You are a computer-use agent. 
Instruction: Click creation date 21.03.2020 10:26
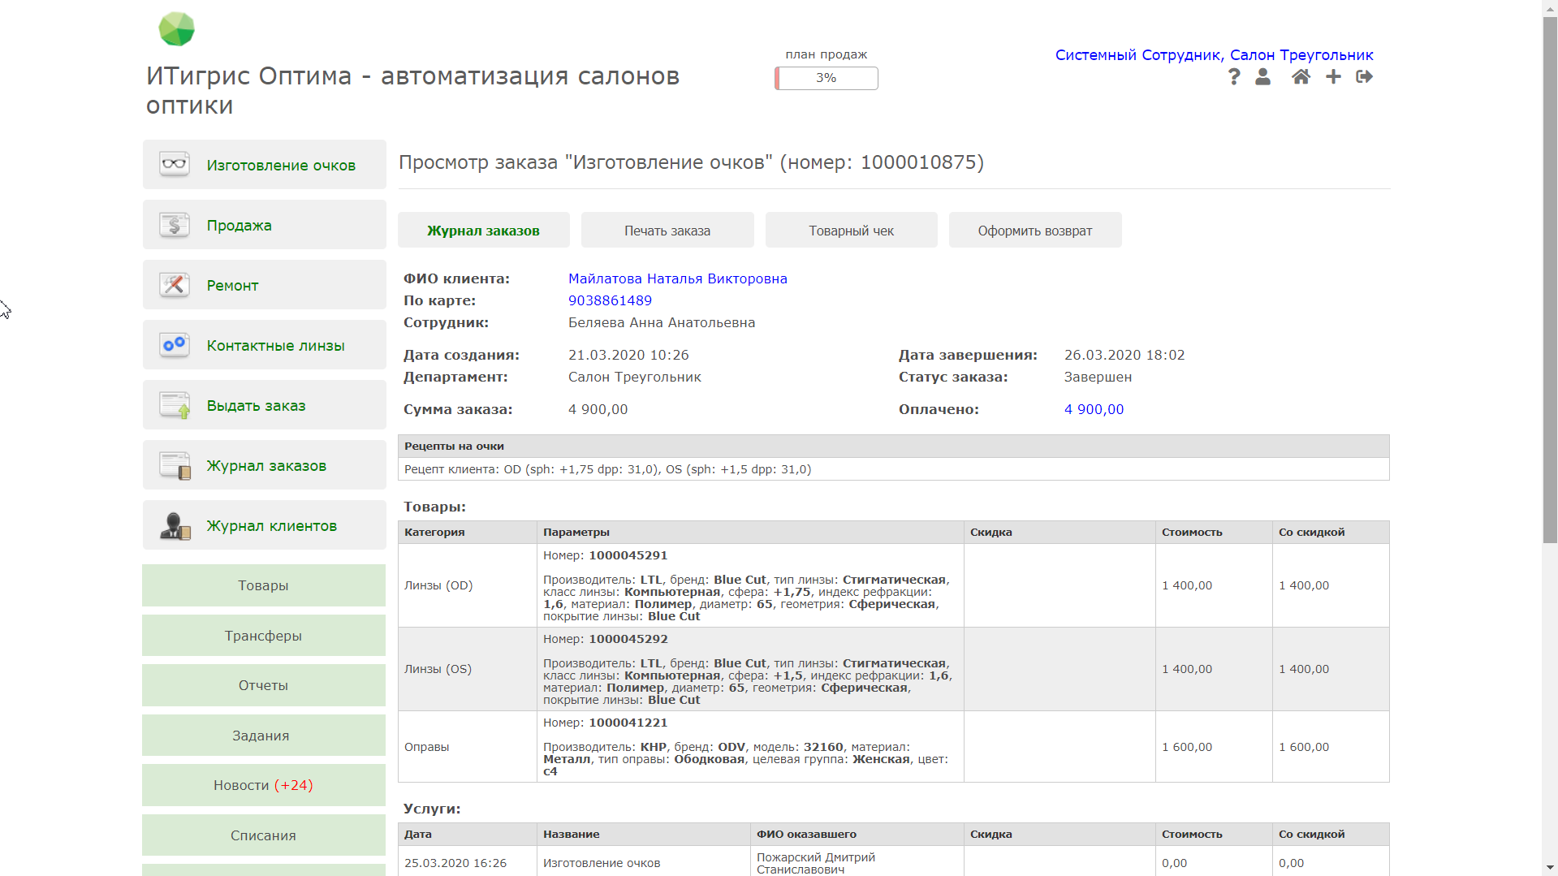pos(628,355)
